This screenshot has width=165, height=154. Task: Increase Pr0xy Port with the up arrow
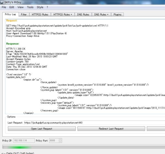60,140
